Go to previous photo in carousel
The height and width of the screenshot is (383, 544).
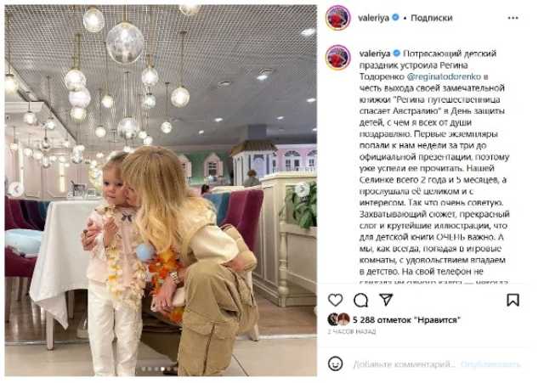click(x=15, y=189)
